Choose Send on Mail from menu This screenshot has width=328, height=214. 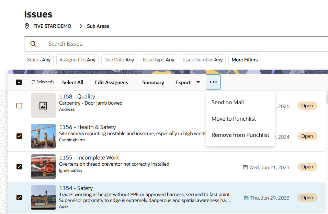click(227, 102)
